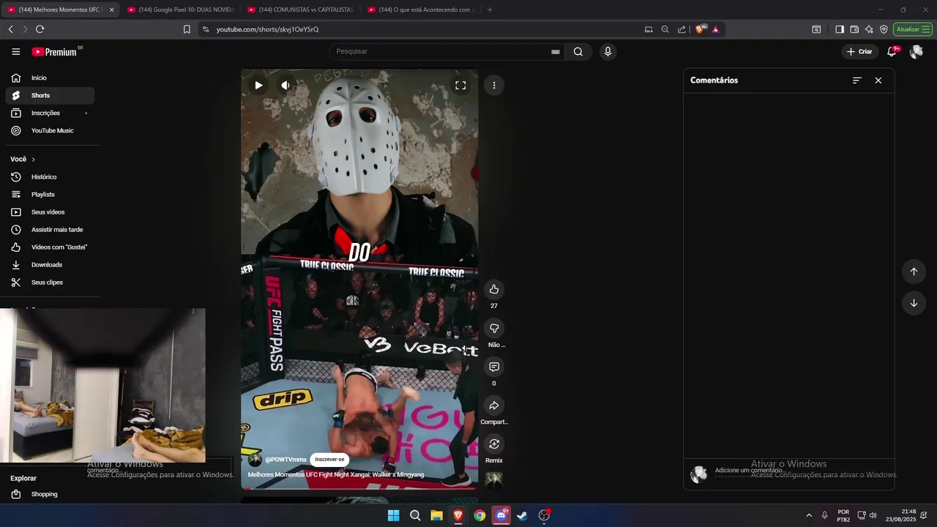Open YouTube notifications bell
The width and height of the screenshot is (937, 527).
tap(892, 51)
